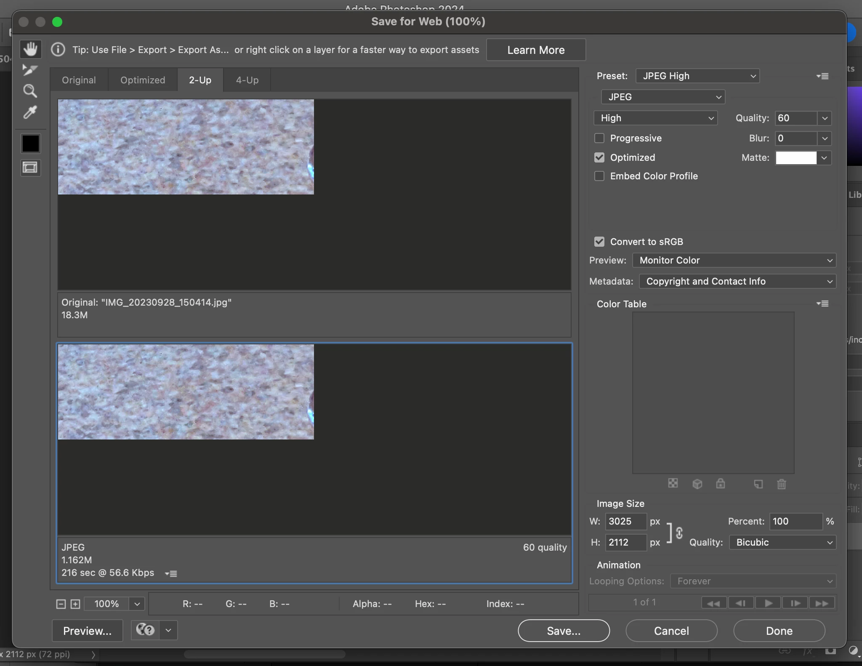Click the image width input field
862x666 pixels.
point(625,521)
